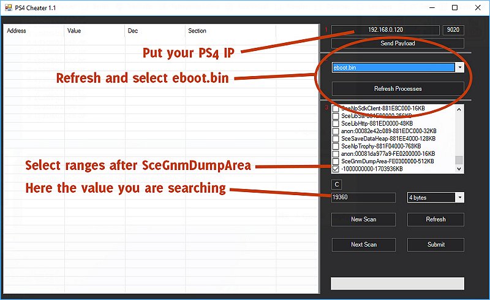Click the Dec column header
Viewport: 490px width, 300px height.
155,31
